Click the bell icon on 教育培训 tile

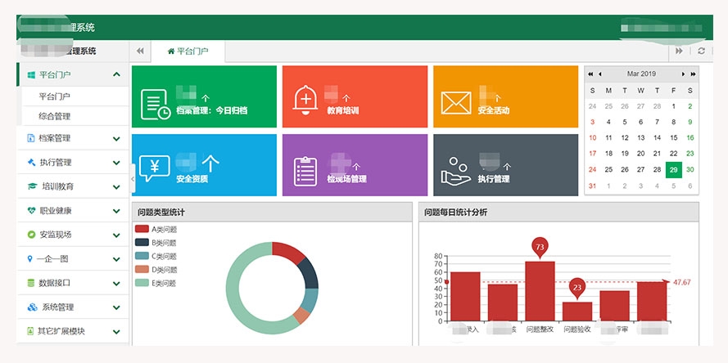(x=305, y=100)
